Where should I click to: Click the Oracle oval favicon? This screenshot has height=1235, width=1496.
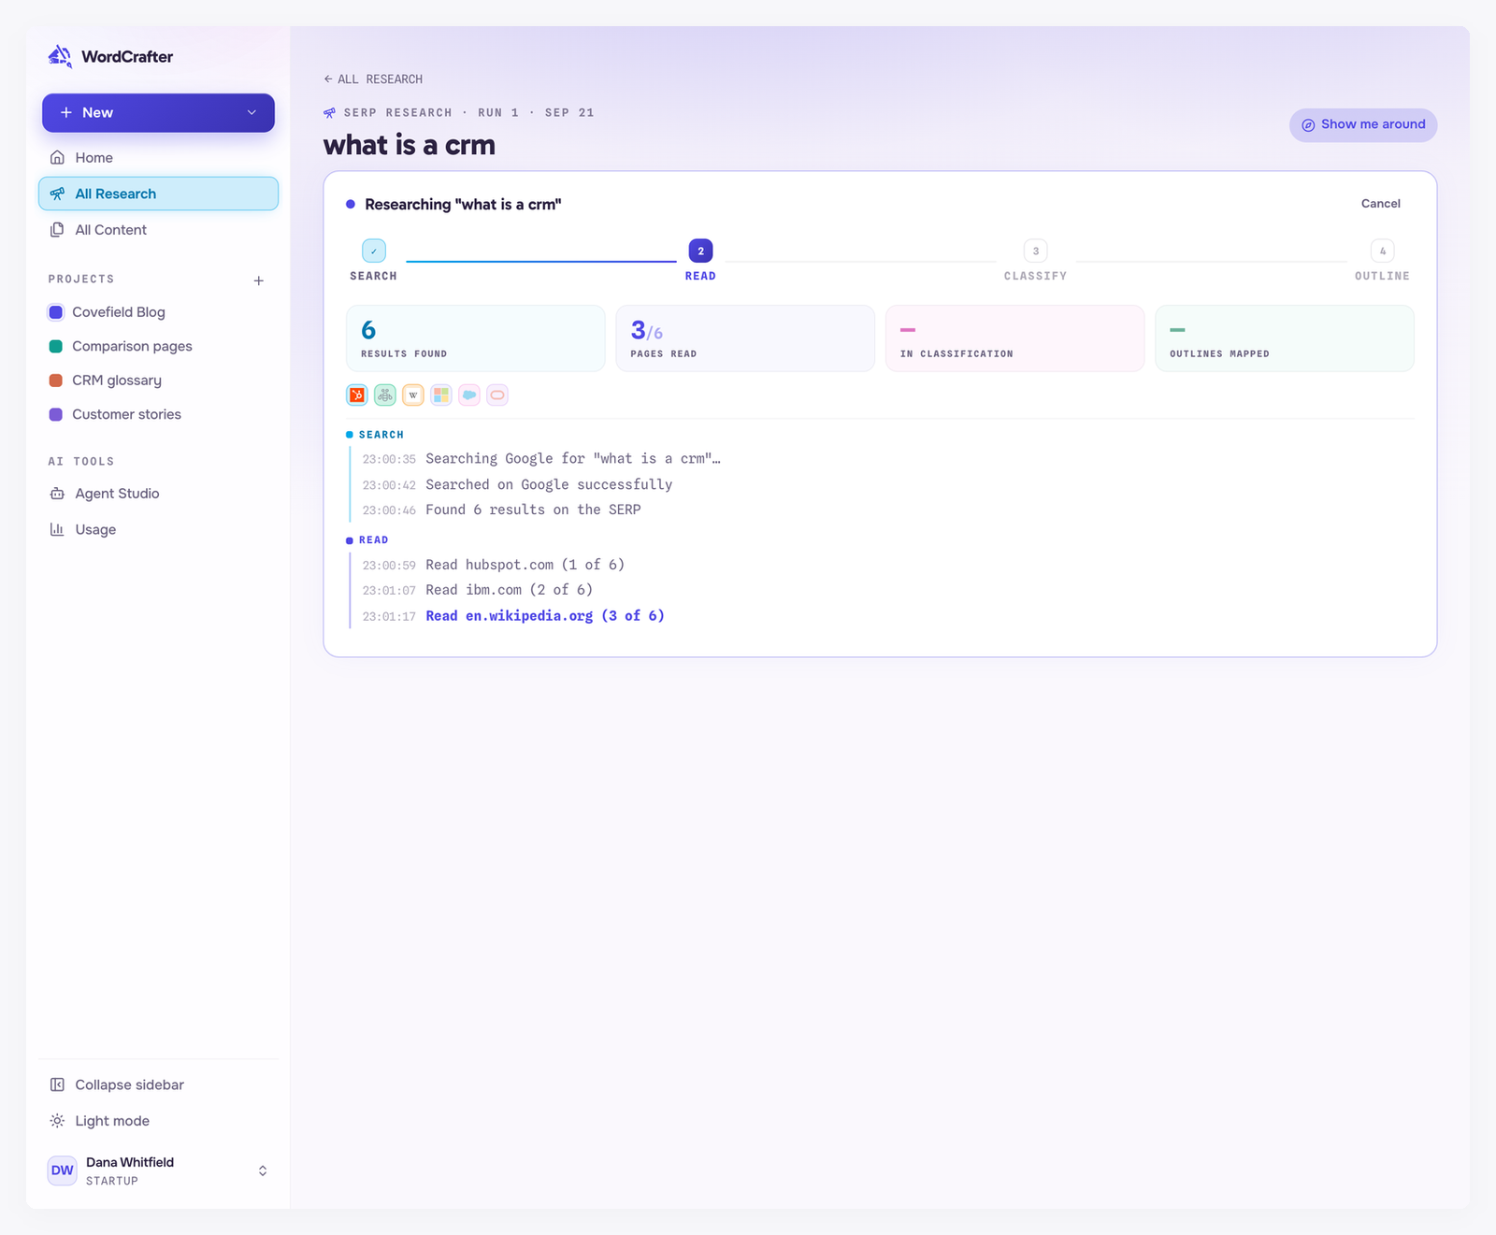pyautogui.click(x=497, y=395)
